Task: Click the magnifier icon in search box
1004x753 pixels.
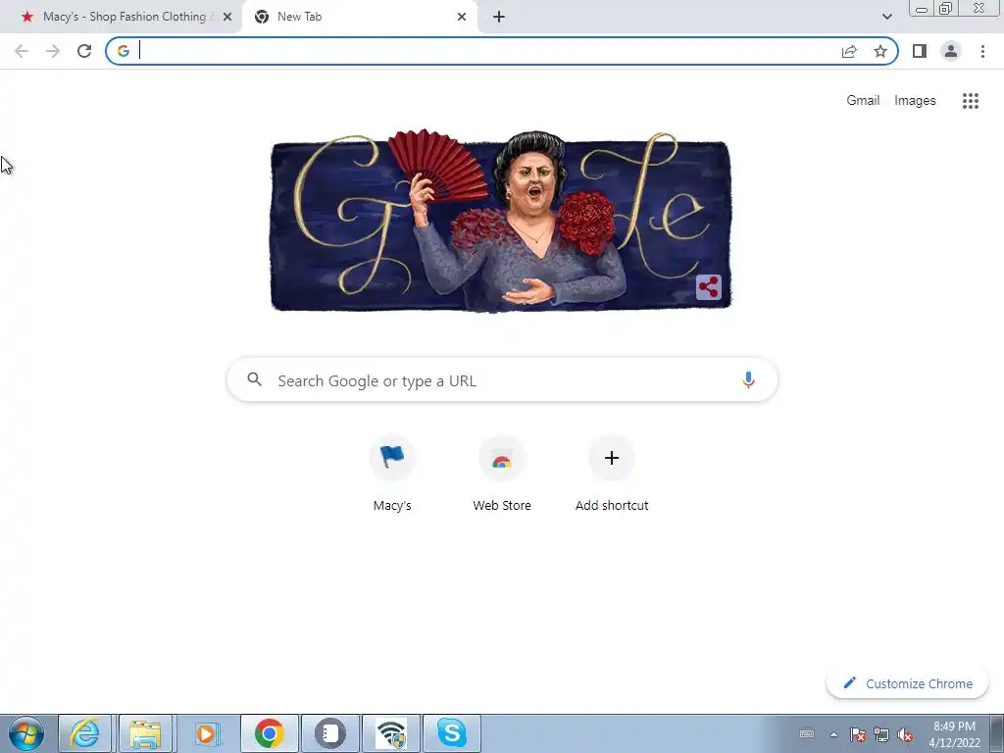Action: pos(254,379)
